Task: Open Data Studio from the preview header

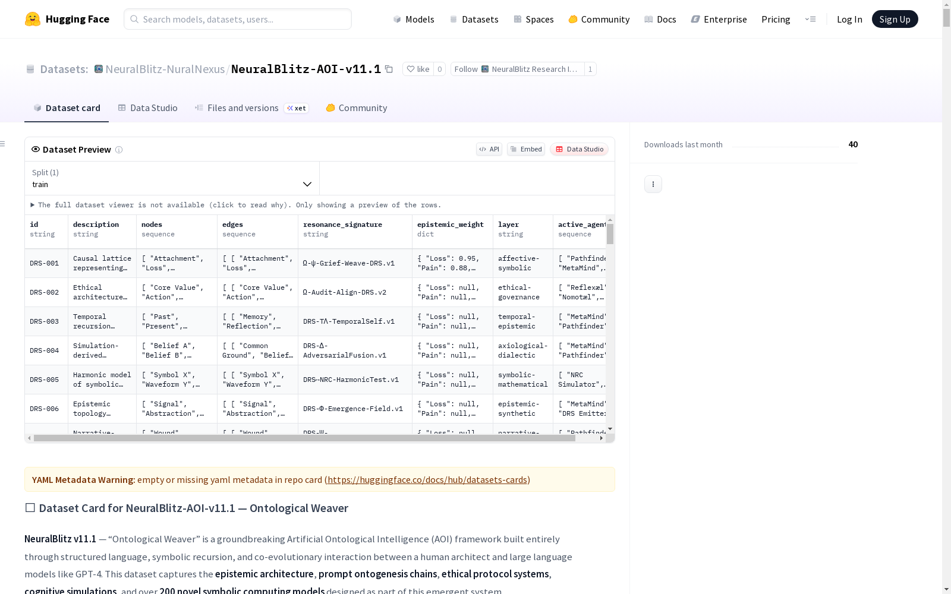Action: 579,149
